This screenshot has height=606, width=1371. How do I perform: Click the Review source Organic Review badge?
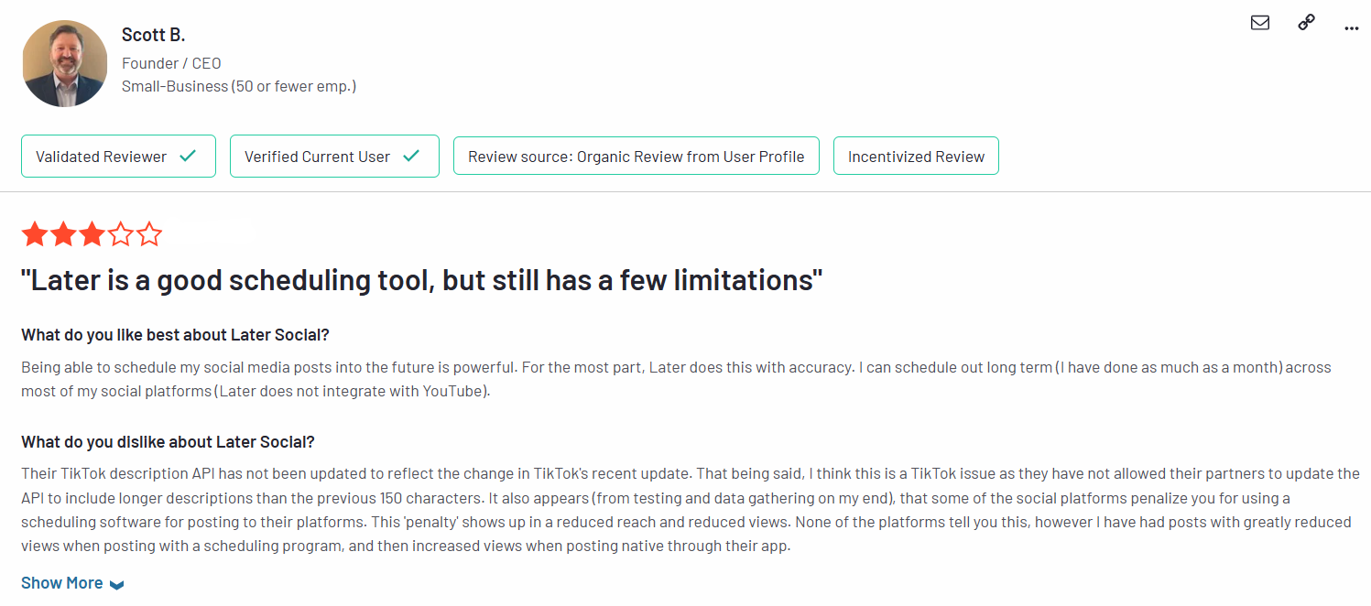pos(637,157)
